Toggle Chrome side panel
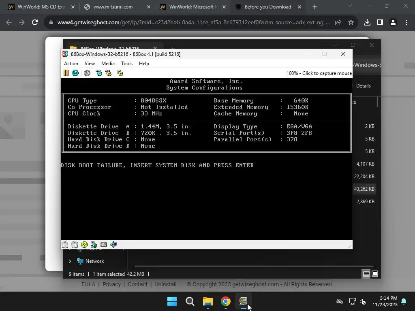 pos(380,23)
